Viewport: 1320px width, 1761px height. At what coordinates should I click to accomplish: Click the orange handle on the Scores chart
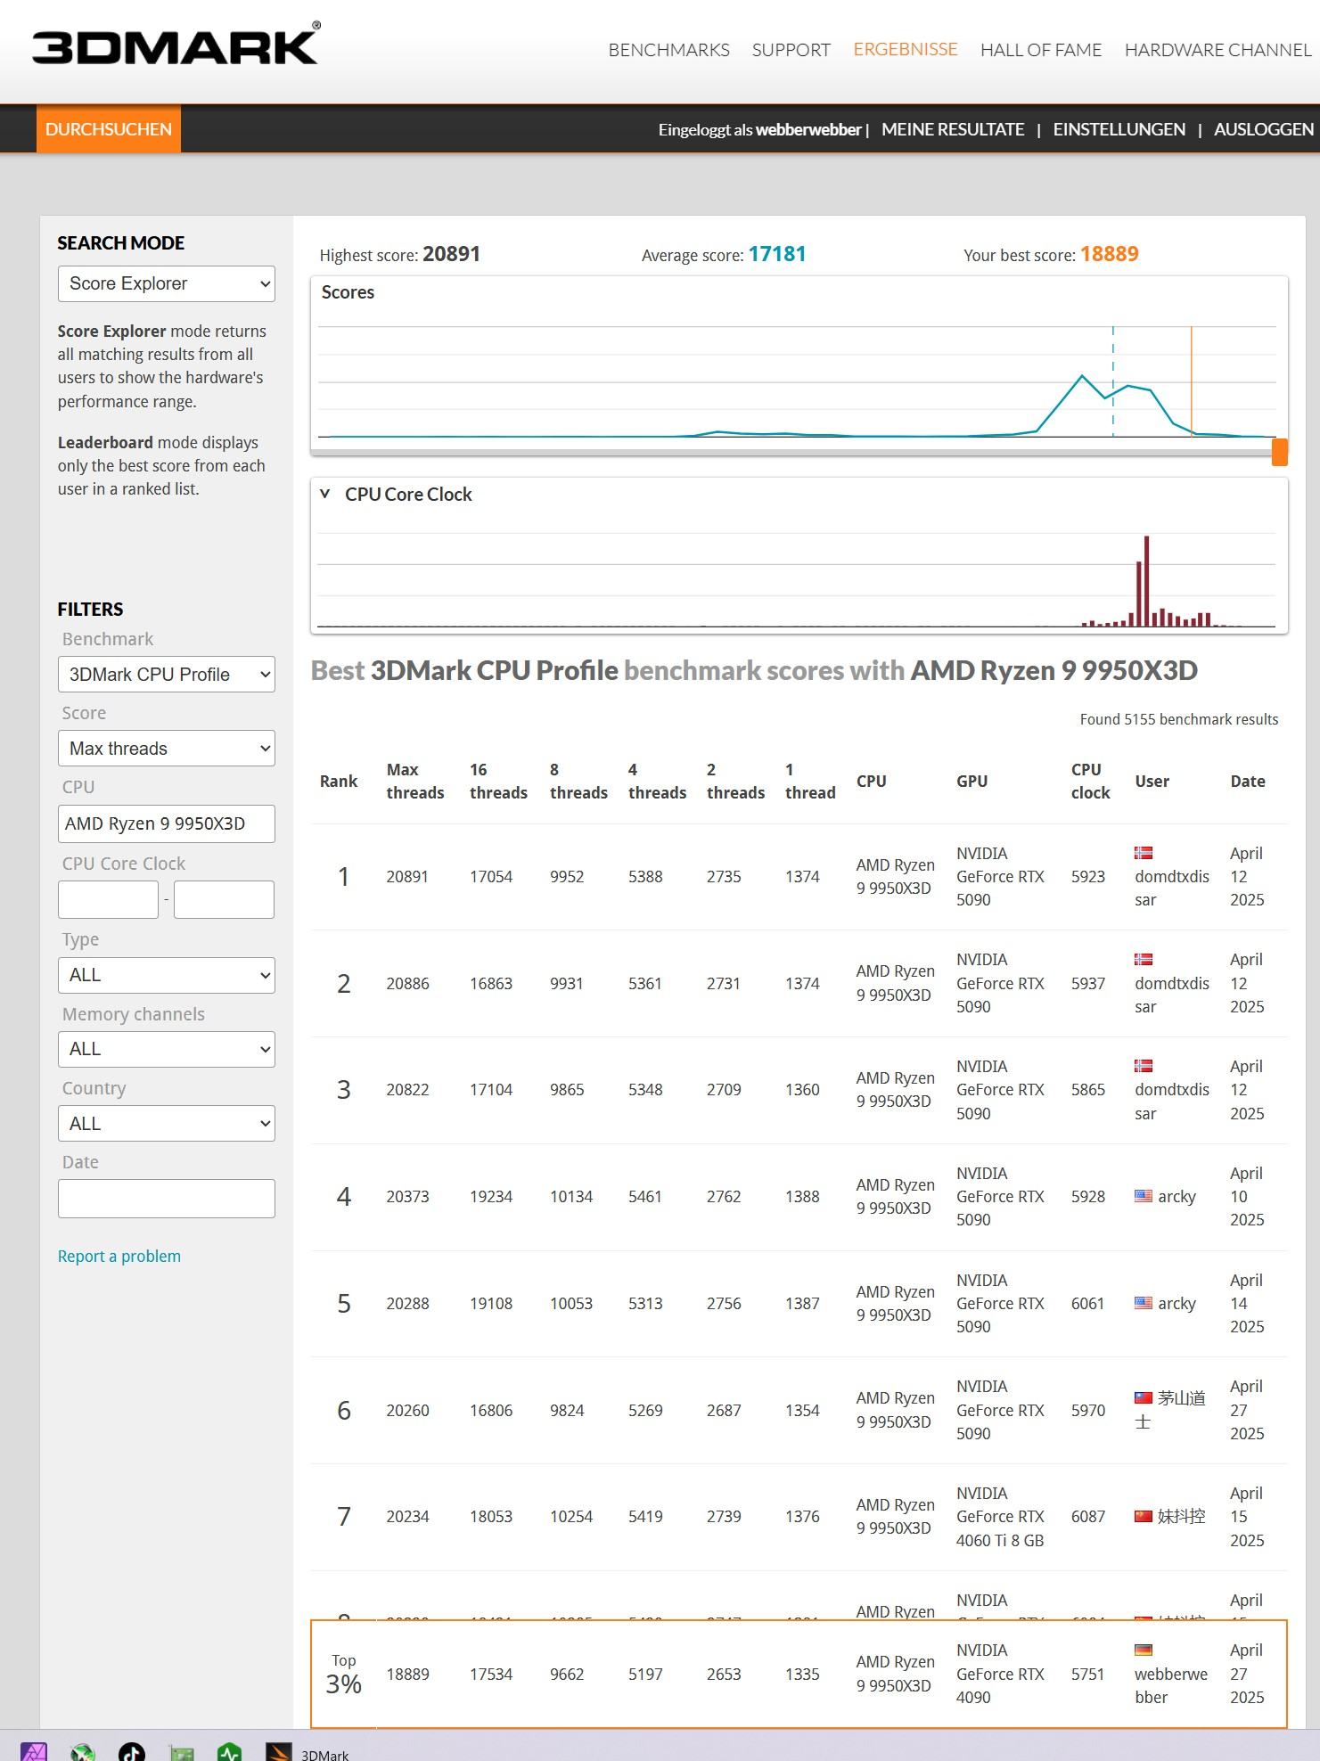click(1279, 452)
